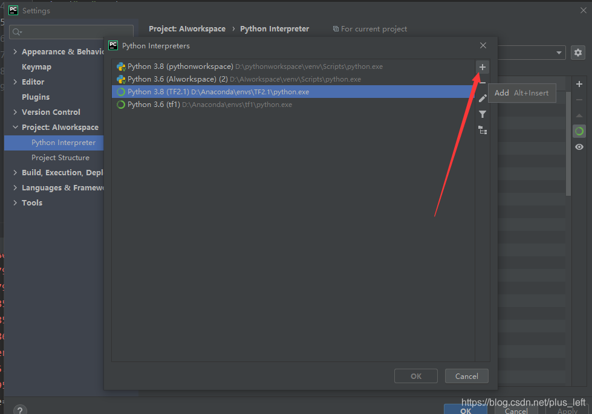Click the package list scrollbar in Settings
Viewport: 592px width, 414px height.
click(568, 143)
